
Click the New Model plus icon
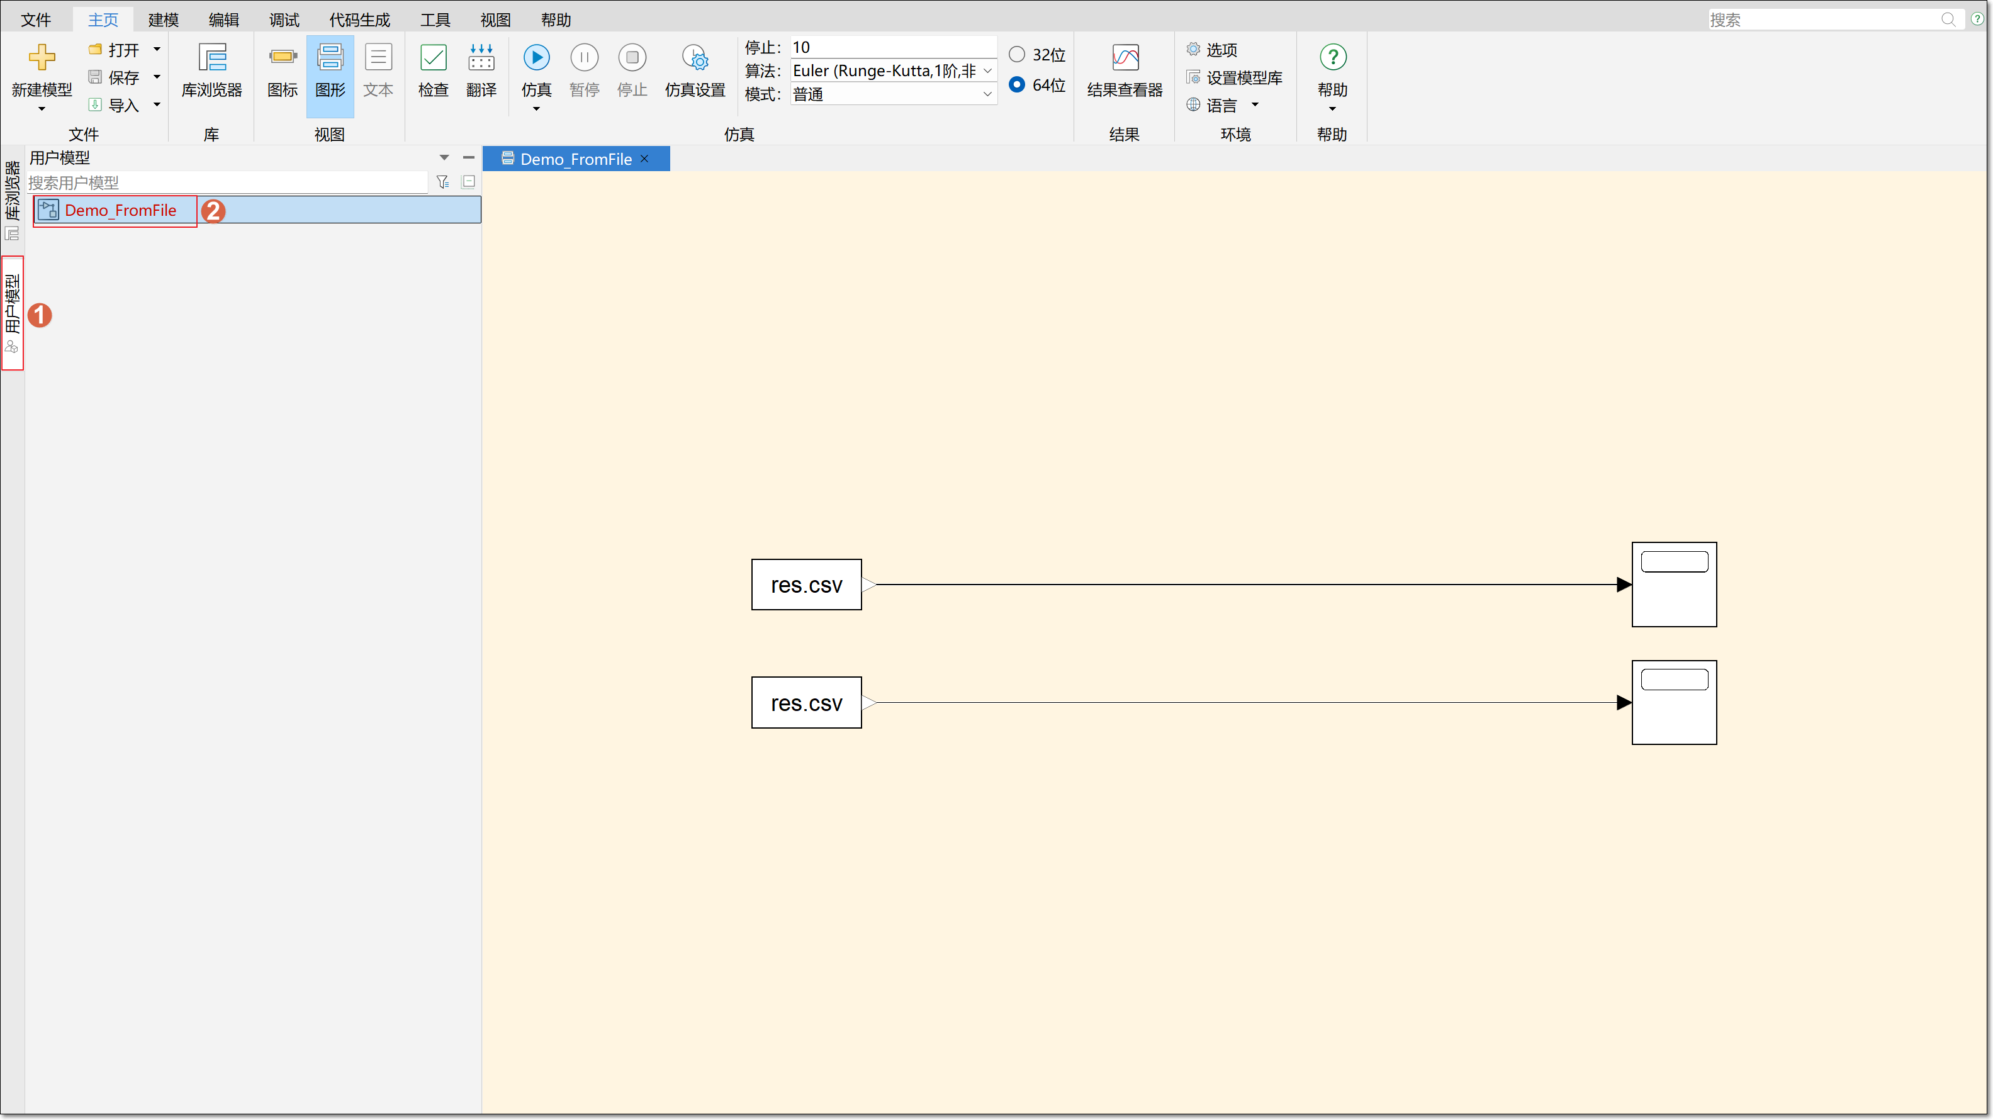coord(42,58)
